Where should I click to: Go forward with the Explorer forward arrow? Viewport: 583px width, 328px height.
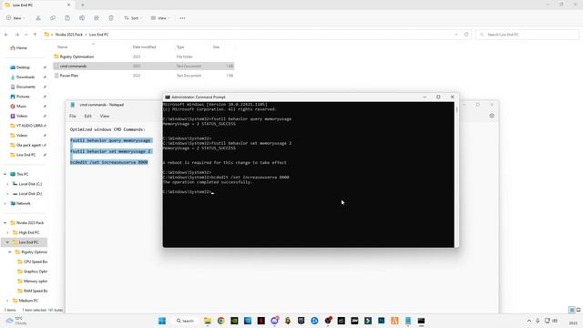[16, 35]
